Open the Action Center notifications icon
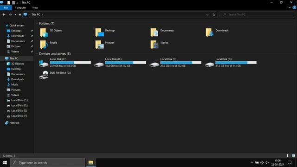 pyautogui.click(x=290, y=163)
